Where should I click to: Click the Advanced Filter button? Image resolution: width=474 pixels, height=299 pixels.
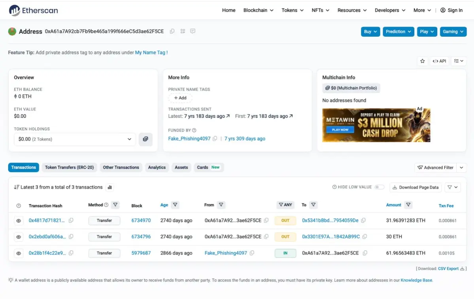(436, 167)
